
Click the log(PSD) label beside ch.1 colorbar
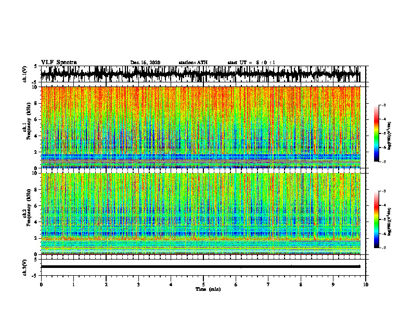(x=390, y=136)
